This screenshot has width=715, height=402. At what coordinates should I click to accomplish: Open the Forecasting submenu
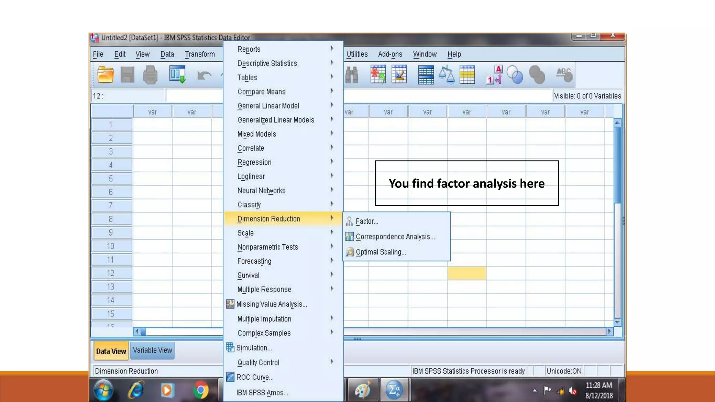pyautogui.click(x=283, y=261)
